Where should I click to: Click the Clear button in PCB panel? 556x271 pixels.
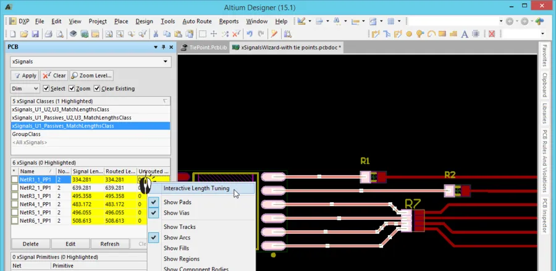pos(54,75)
